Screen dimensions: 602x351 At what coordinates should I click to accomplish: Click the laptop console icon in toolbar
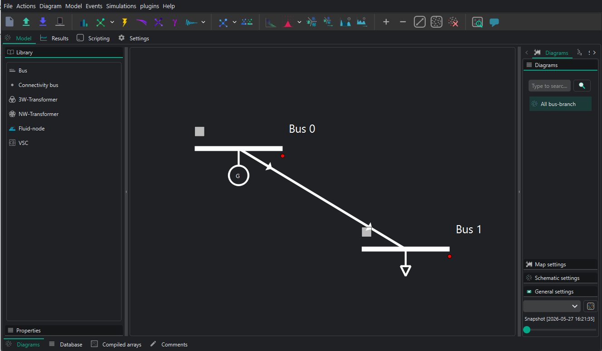(60, 22)
